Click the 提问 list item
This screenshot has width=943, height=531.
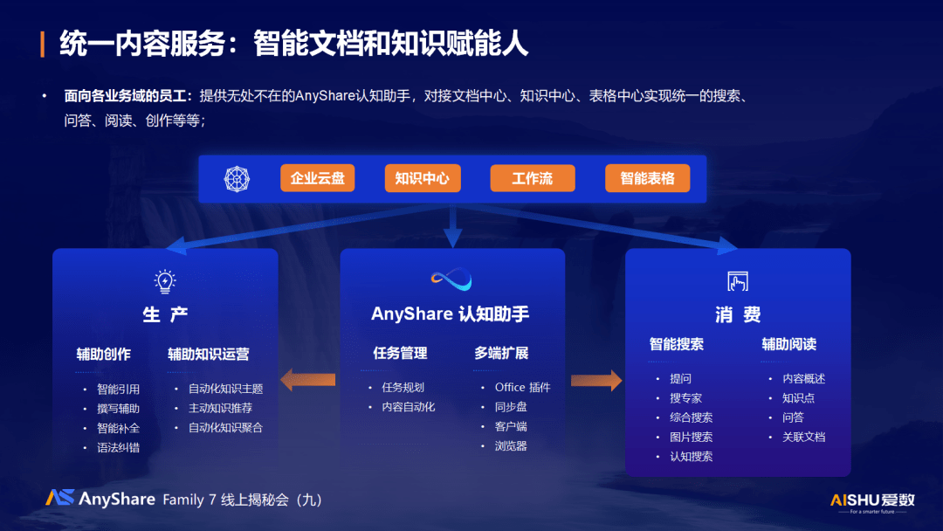click(x=681, y=378)
